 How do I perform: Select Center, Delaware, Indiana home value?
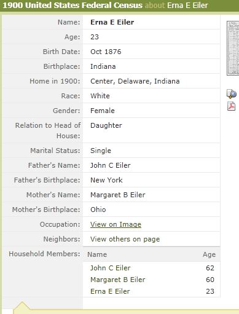click(135, 81)
